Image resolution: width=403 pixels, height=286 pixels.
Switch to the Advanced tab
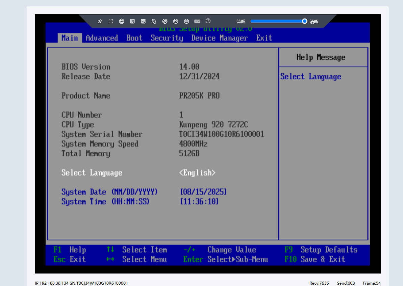(x=102, y=38)
